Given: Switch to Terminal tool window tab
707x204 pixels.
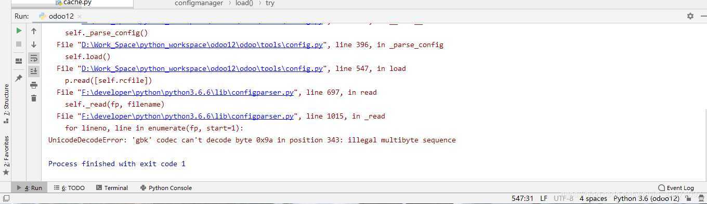Looking at the screenshot, I should point(112,188).
